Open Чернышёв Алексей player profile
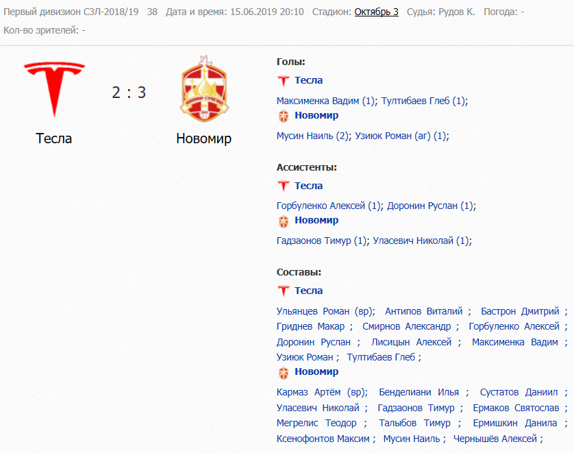Screen dimensions: 574x453 [x=495, y=439]
